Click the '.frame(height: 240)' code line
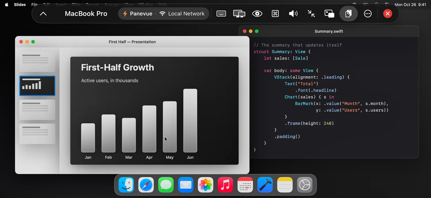 tap(309, 123)
